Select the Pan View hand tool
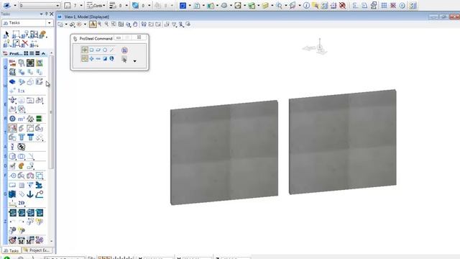Screen dimensions: 460x259 tap(135, 24)
